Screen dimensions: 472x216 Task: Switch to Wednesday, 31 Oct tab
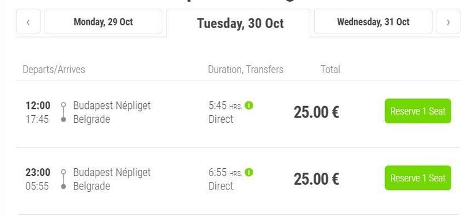point(373,21)
